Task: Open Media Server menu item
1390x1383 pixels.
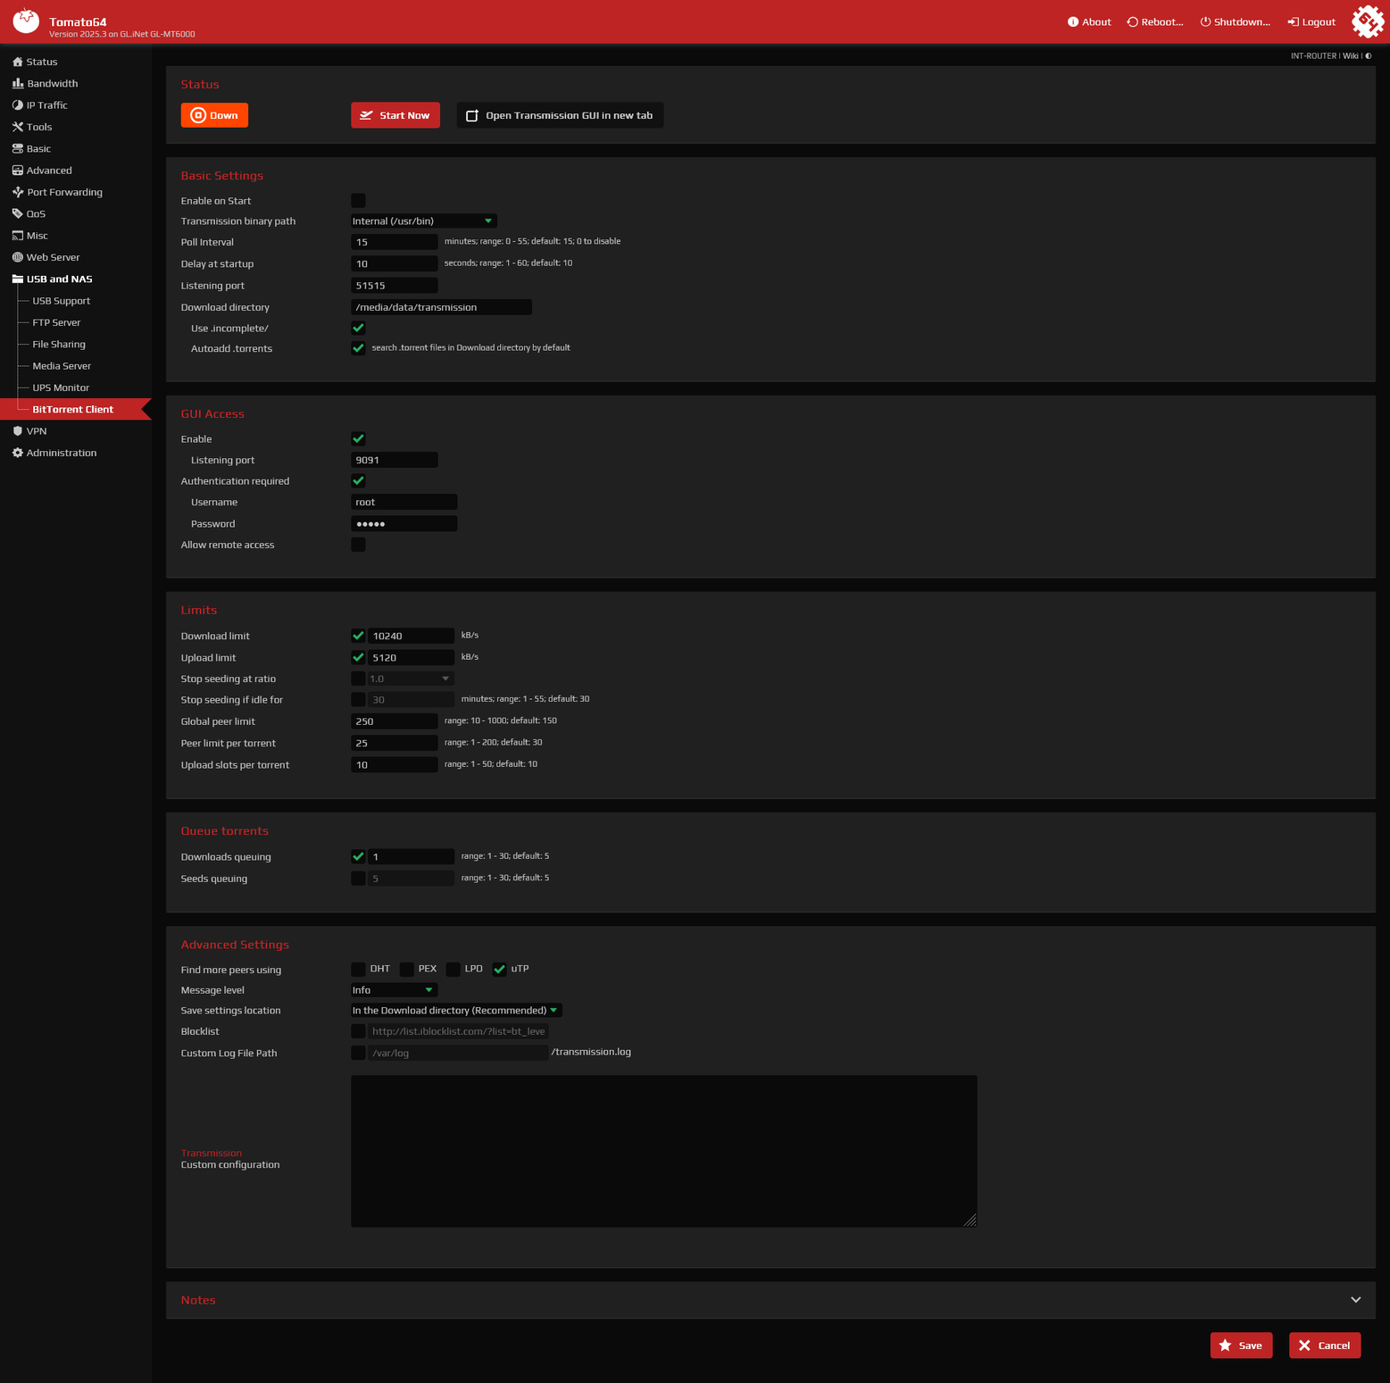Action: tap(62, 366)
